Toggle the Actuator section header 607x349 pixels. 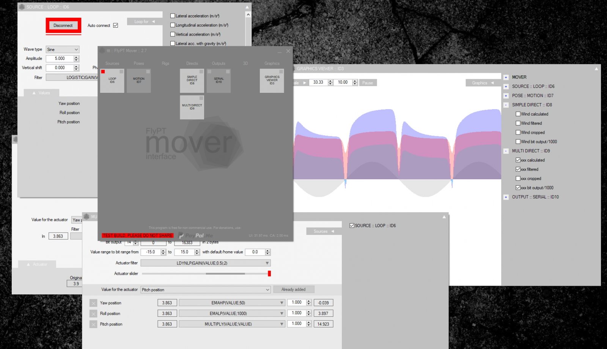tap(37, 264)
